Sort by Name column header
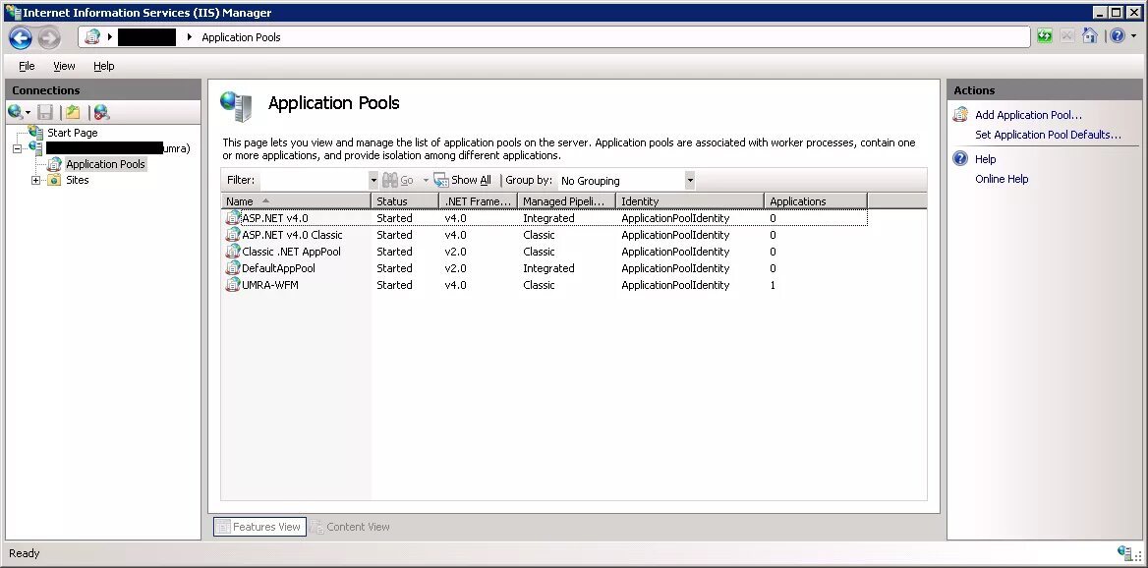Image resolution: width=1148 pixels, height=568 pixels. pos(297,201)
